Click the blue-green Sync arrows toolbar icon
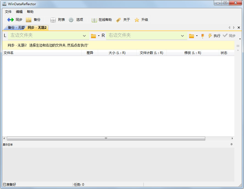 [10, 20]
